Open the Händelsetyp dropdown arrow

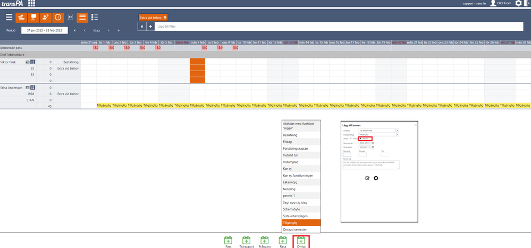pyautogui.click(x=398, y=134)
